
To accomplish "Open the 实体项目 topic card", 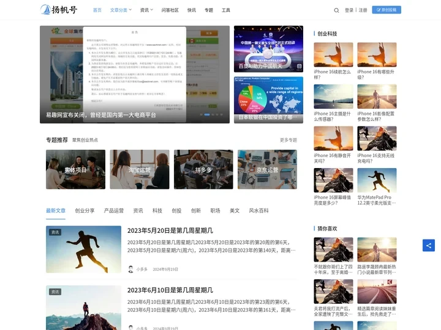I will [x=76, y=169].
